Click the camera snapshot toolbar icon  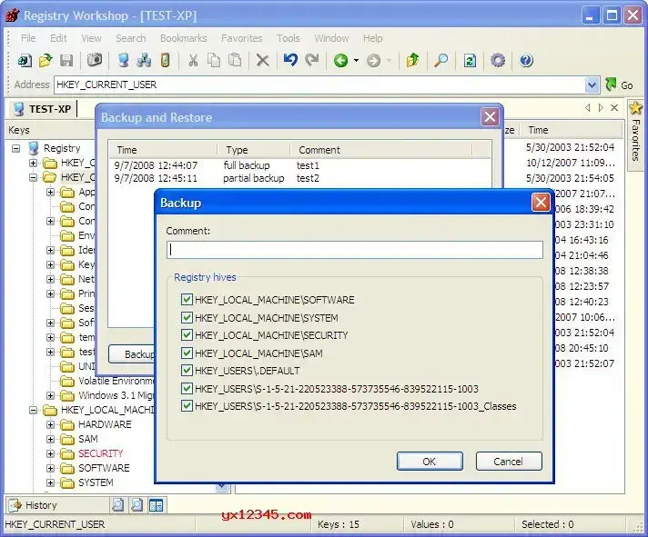tap(95, 60)
